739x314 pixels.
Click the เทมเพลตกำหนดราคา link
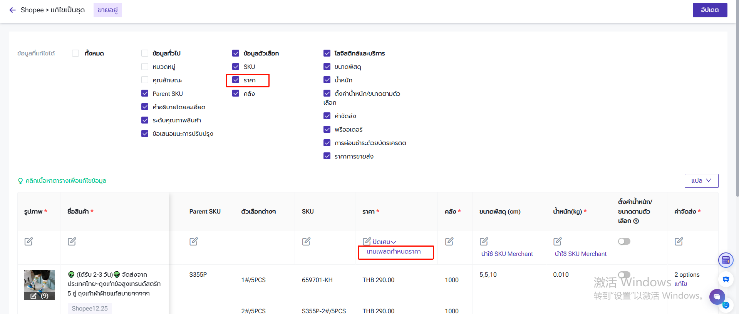(394, 252)
